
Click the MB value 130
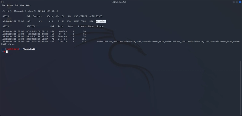coord(69,21)
